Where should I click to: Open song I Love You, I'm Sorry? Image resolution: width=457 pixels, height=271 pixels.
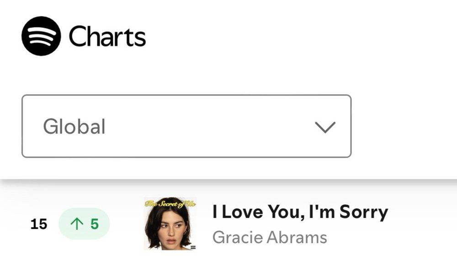(x=300, y=212)
